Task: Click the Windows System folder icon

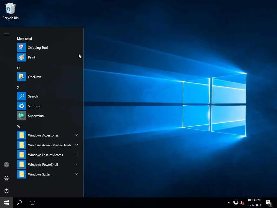Action: click(22, 174)
